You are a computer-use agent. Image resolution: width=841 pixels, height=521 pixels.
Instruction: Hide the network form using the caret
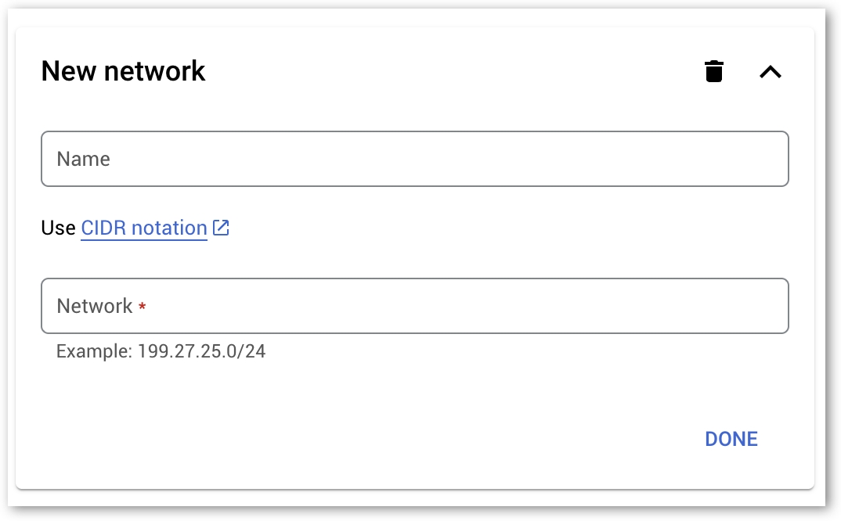[771, 72]
